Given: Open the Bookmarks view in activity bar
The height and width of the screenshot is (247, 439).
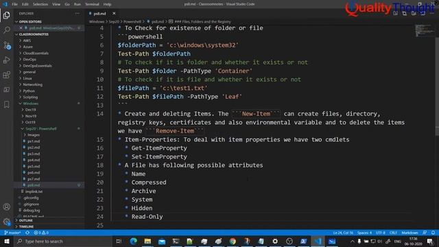Looking at the screenshot, I should point(6,104).
